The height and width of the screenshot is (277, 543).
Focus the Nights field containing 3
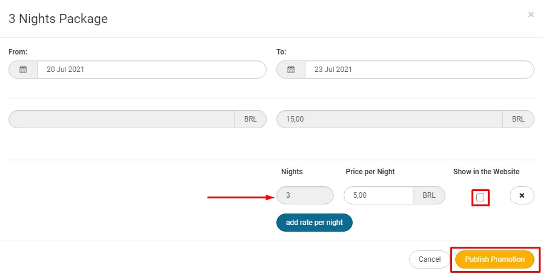click(x=305, y=195)
